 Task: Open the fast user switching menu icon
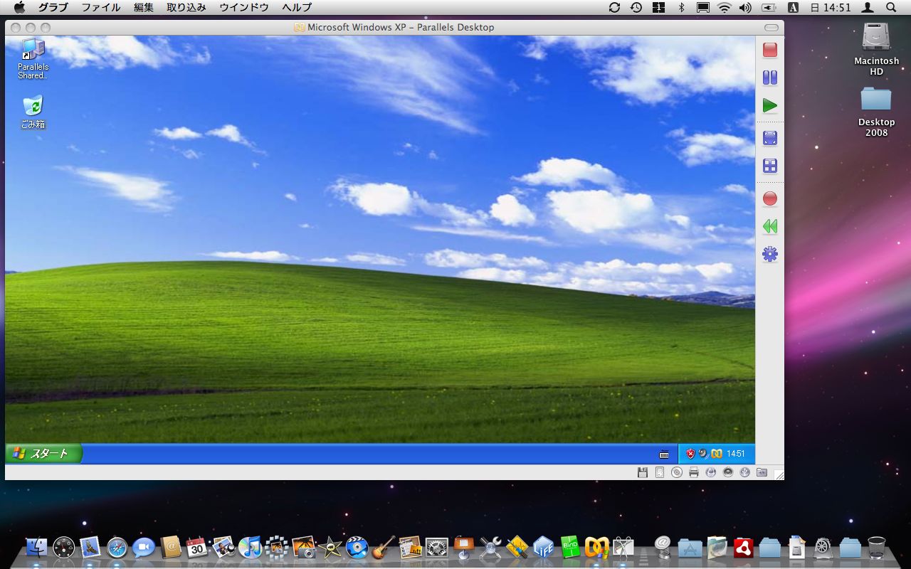coord(868,8)
